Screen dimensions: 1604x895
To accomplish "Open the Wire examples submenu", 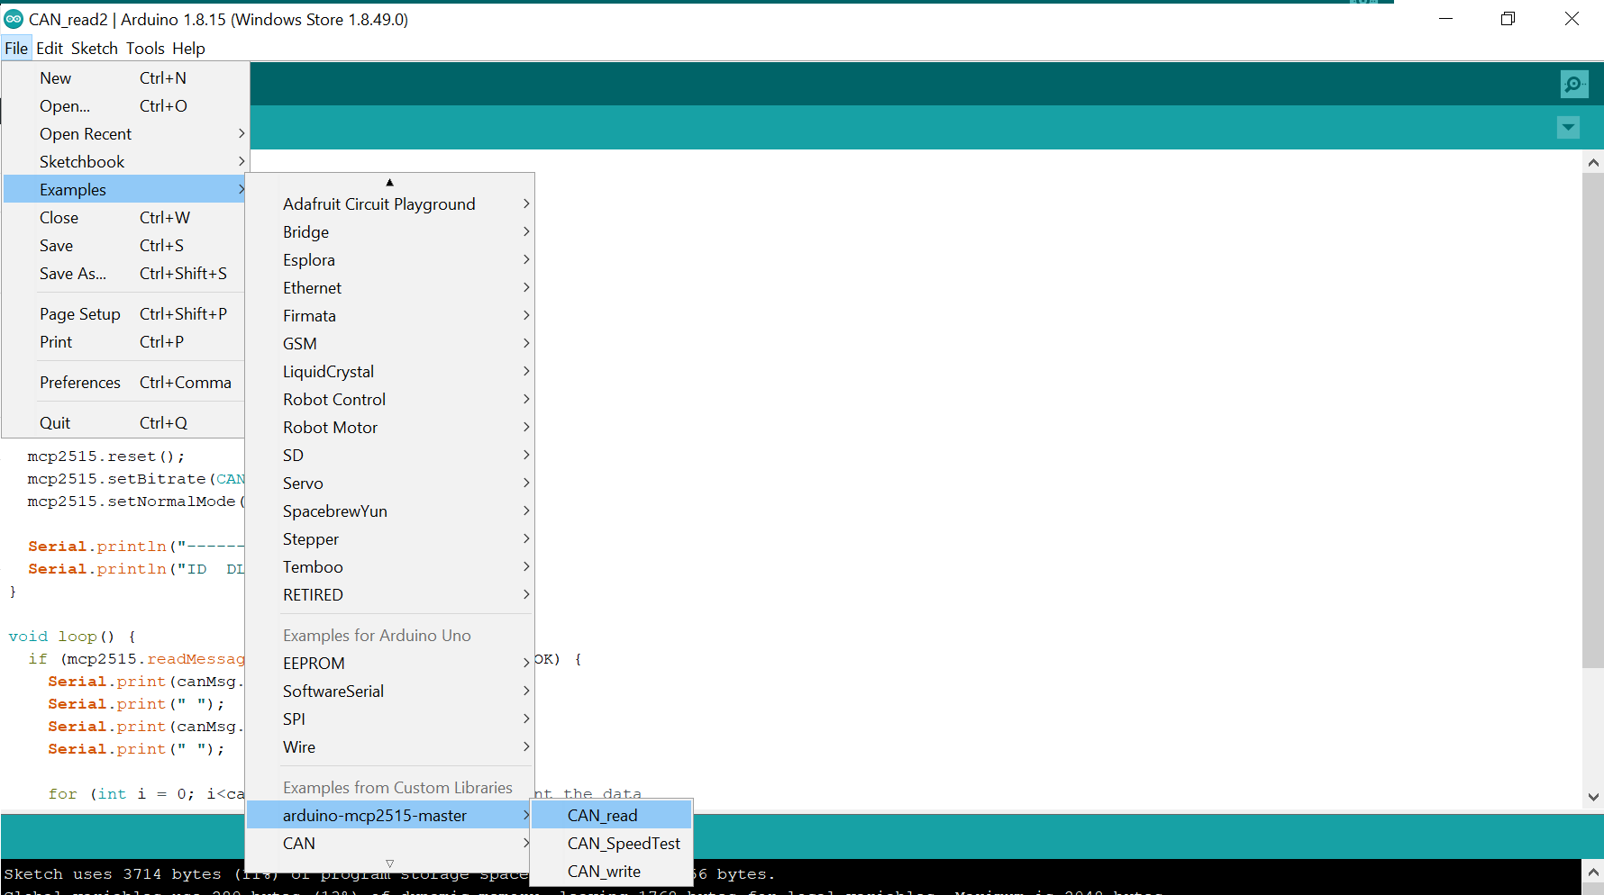I will click(390, 747).
